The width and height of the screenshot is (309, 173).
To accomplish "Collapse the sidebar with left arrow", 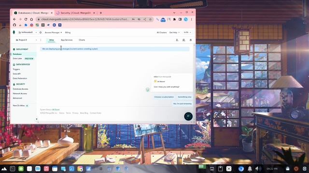I will point(37,119).
